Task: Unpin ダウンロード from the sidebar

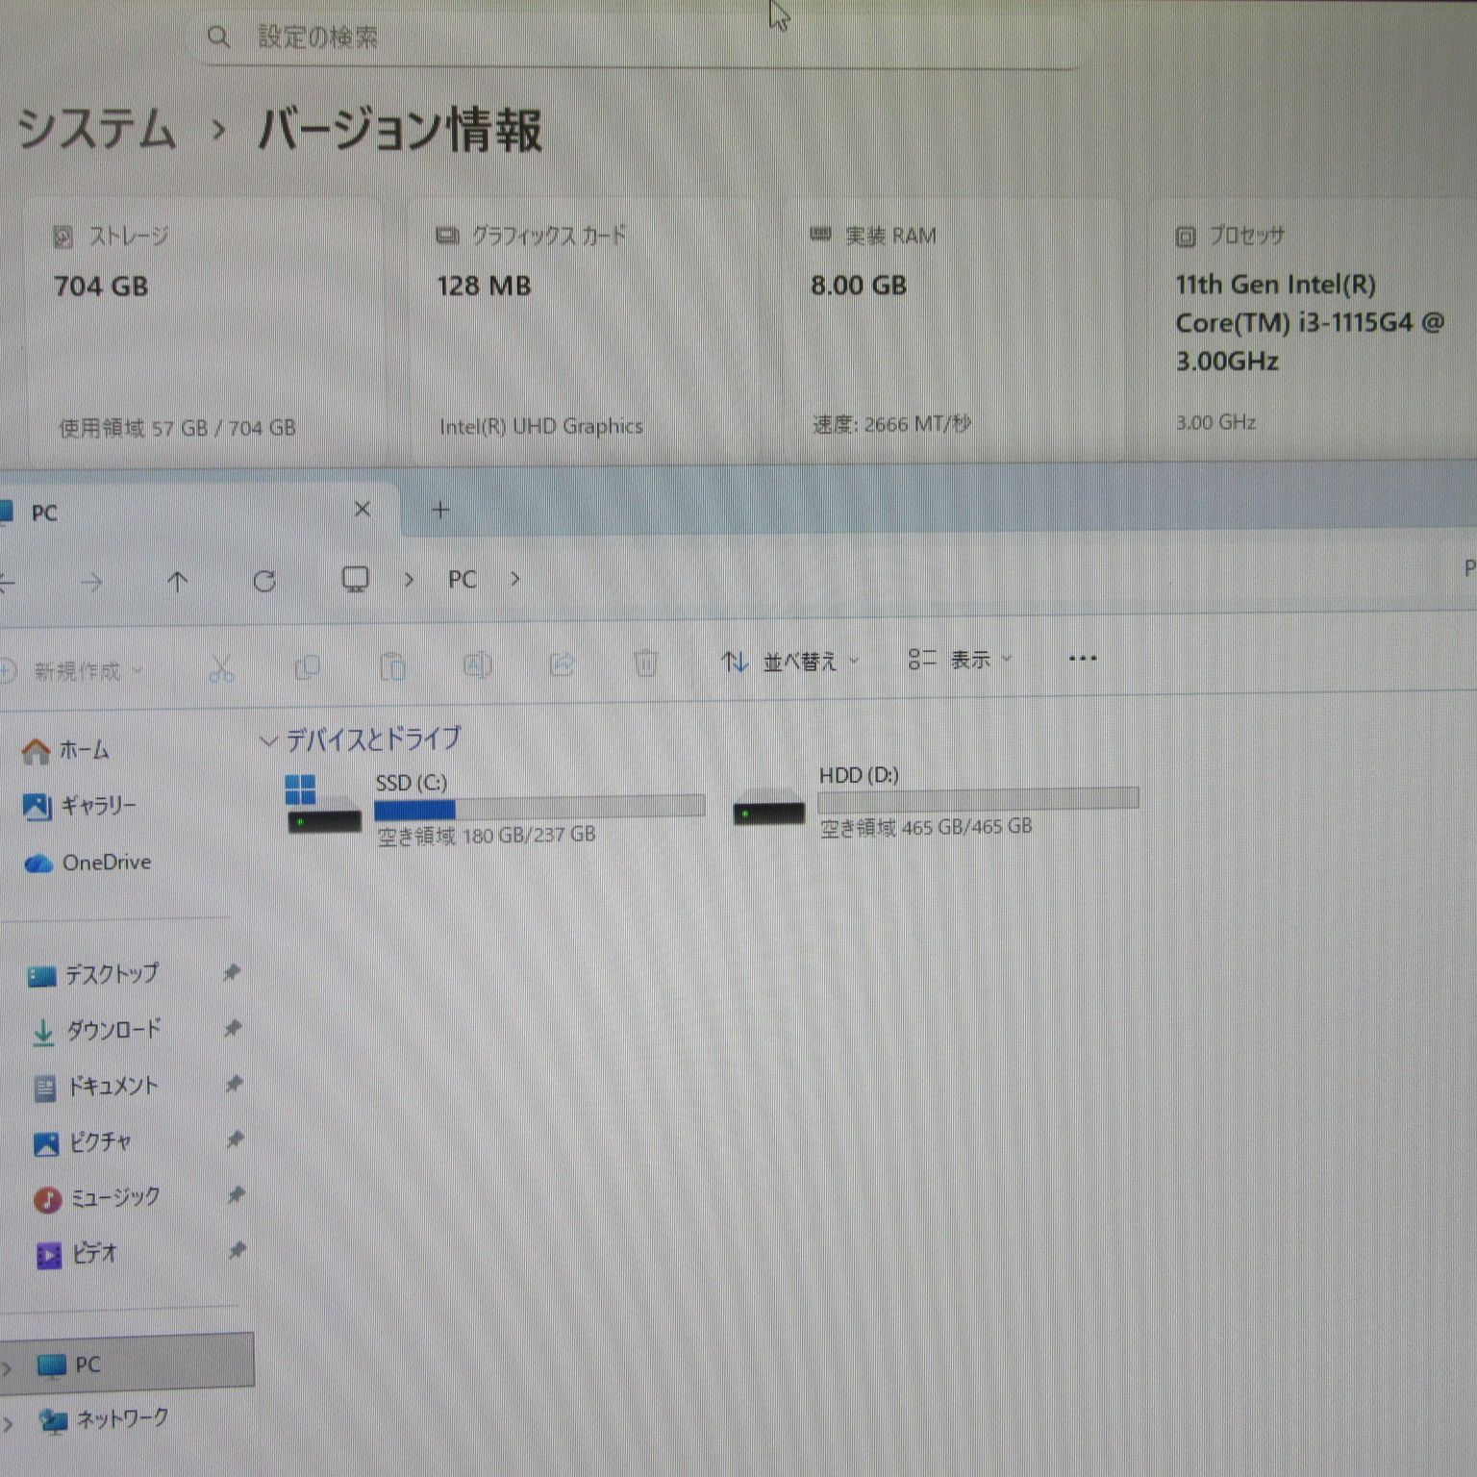Action: tap(234, 1029)
